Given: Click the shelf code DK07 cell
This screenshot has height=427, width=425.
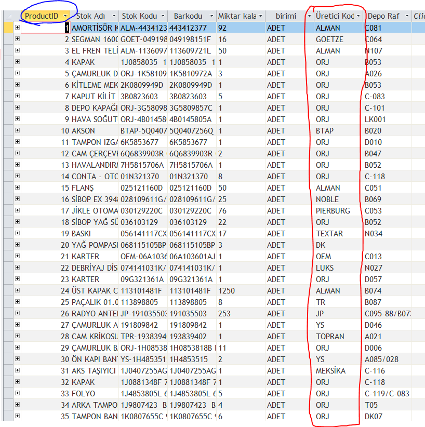Looking at the screenshot, I should tap(387, 417).
